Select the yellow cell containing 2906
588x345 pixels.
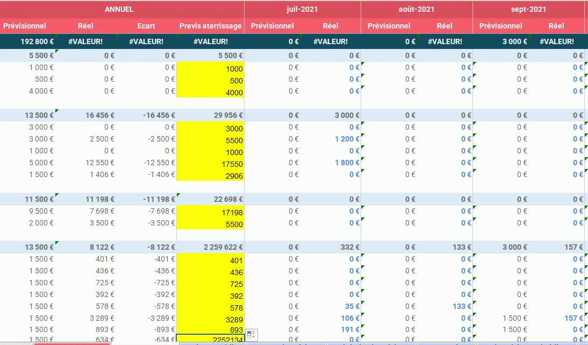click(x=210, y=175)
